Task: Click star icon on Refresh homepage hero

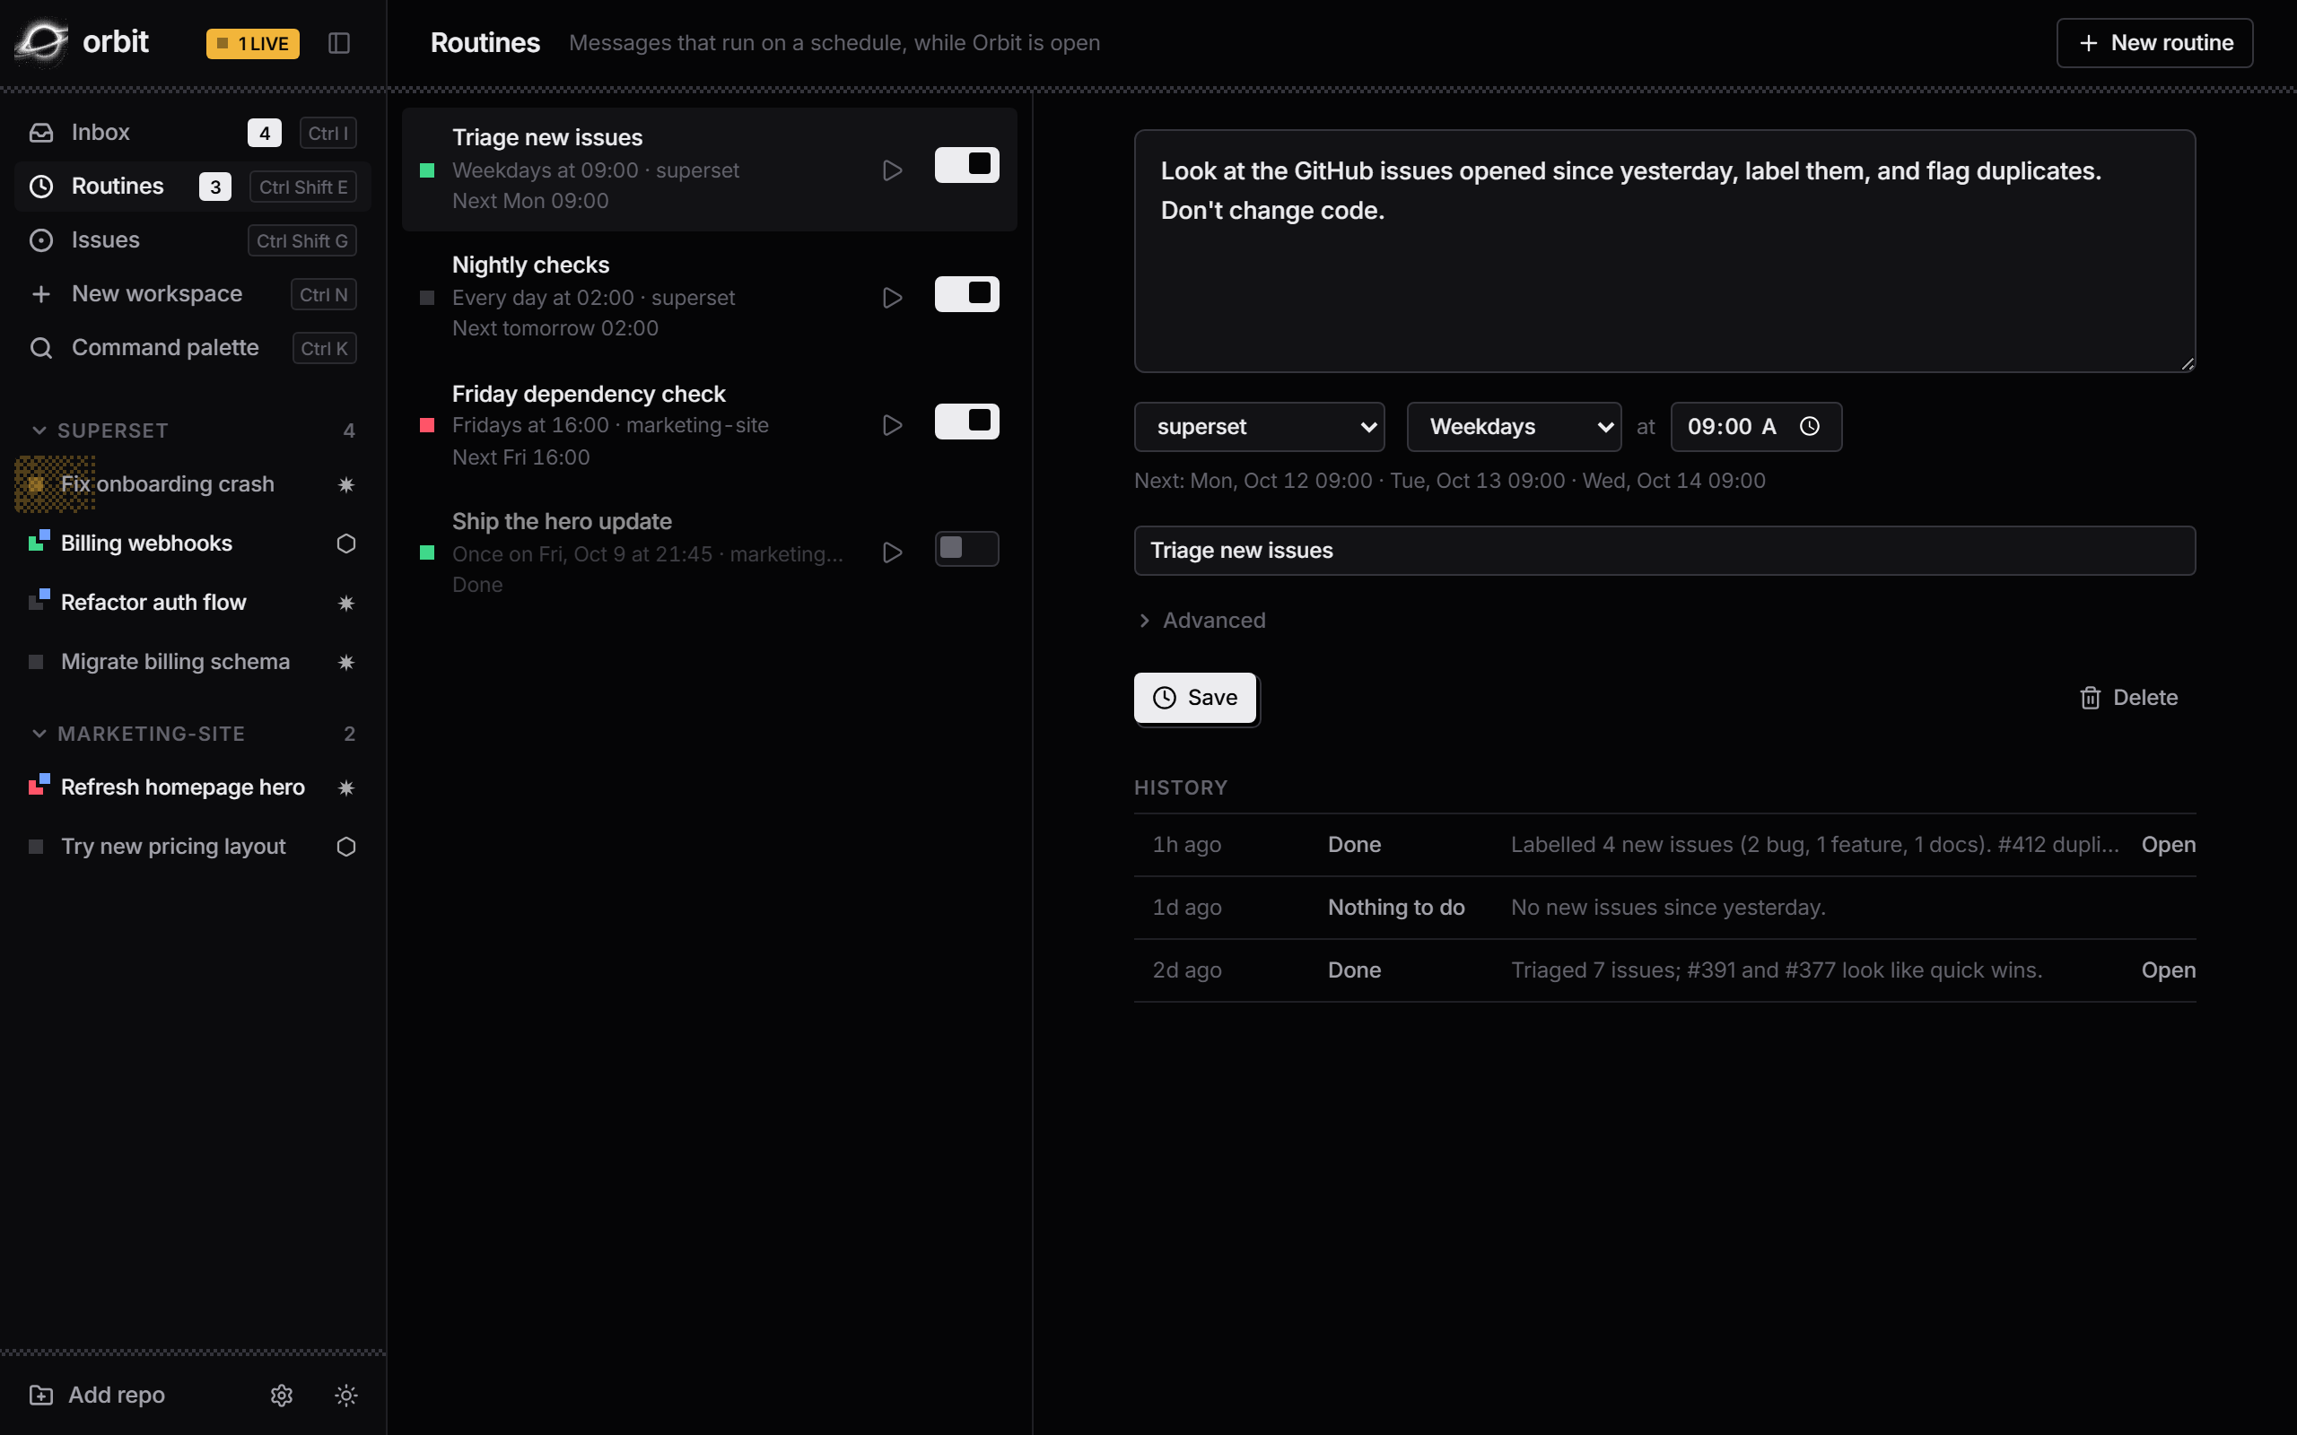Action: click(x=346, y=787)
